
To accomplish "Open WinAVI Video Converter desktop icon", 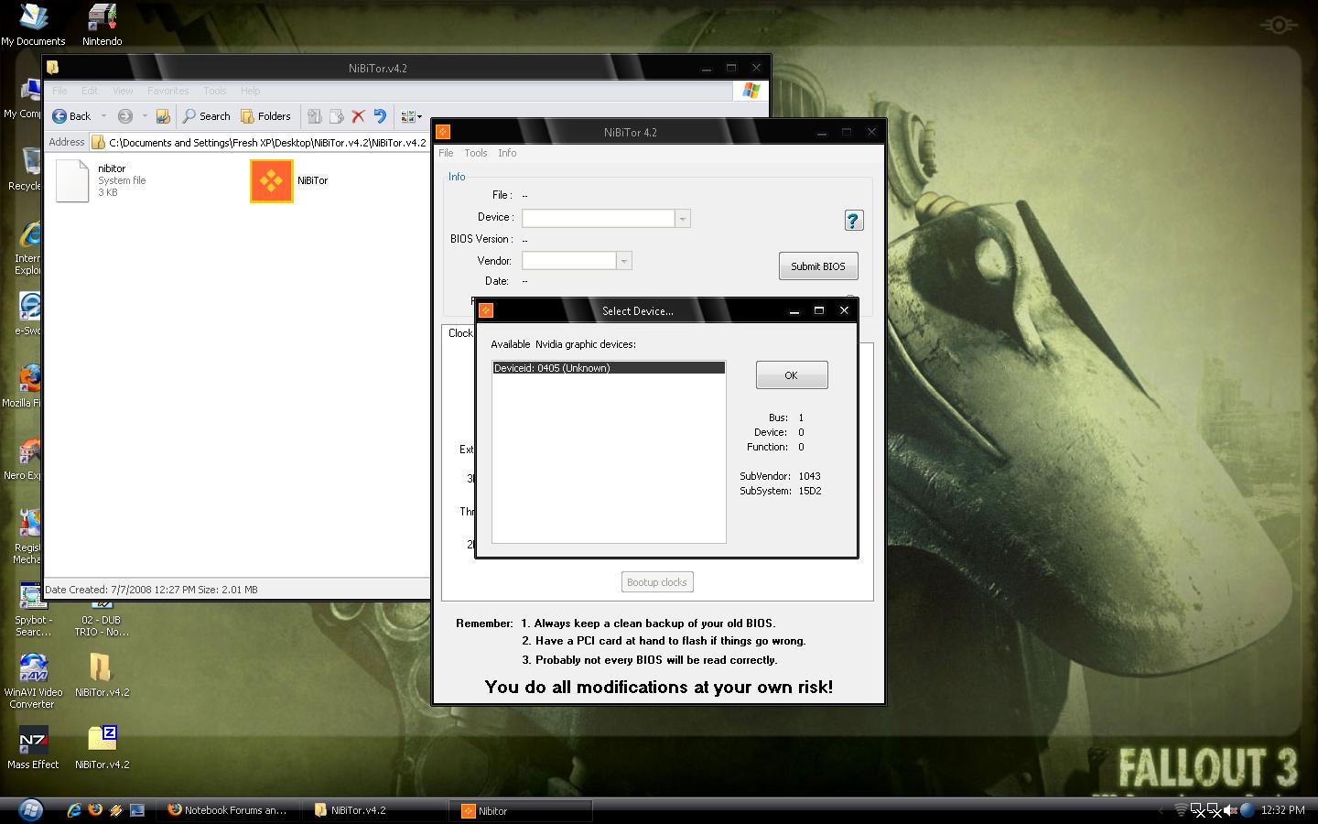I will [x=33, y=681].
